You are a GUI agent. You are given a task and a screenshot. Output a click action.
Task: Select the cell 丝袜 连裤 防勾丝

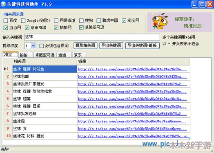tap(45, 69)
